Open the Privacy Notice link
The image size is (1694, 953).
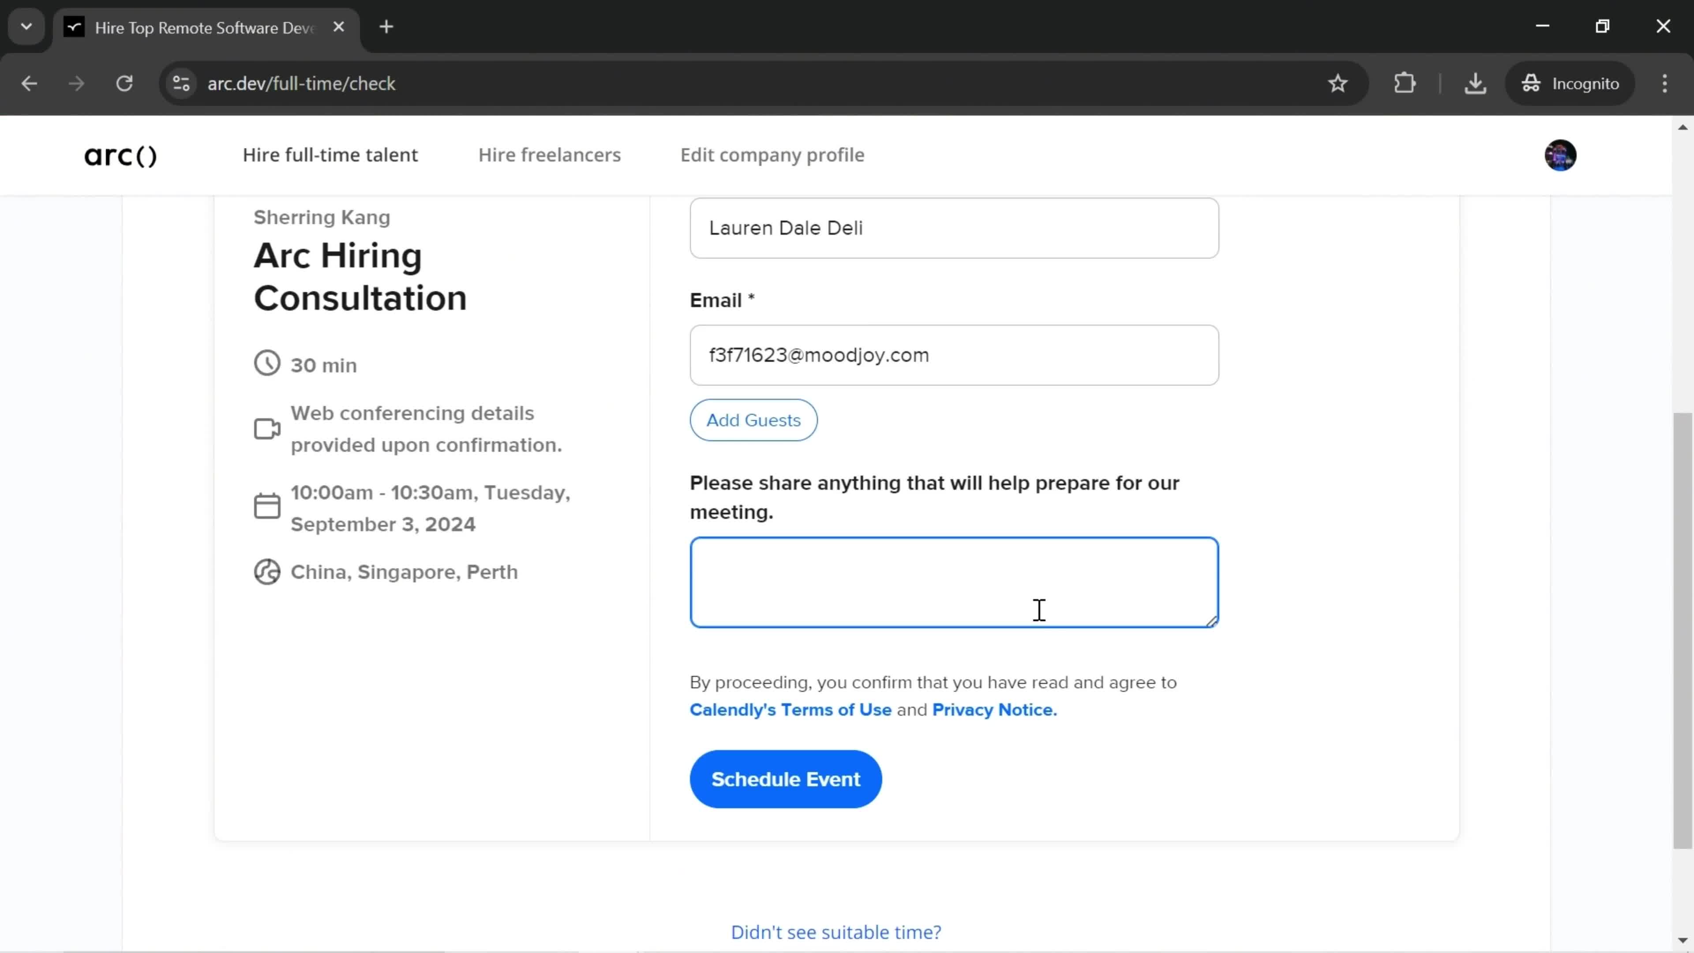[994, 709]
